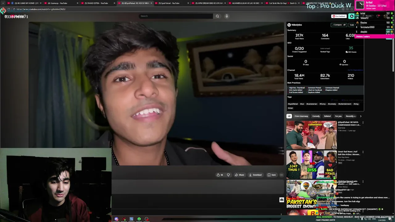The width and height of the screenshot is (395, 222).
Task: Open 'NE NAYA CAMERAMAN RAKH LIA' video thumbnail
Action: point(311,135)
